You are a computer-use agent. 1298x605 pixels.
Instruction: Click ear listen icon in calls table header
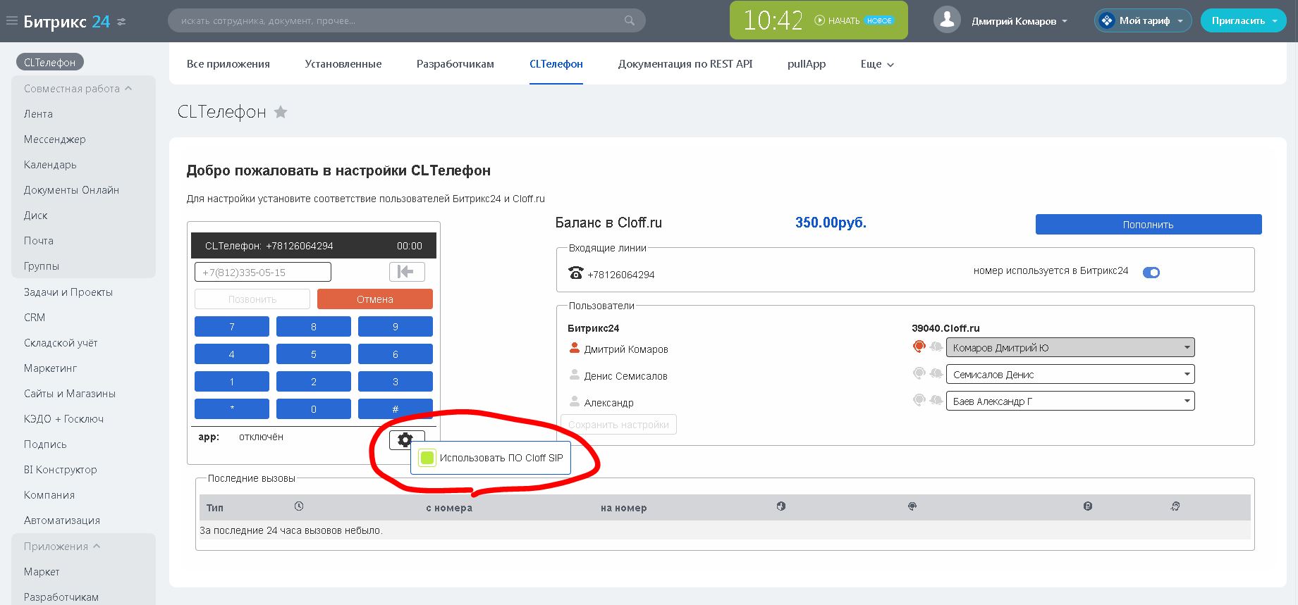click(x=1175, y=506)
